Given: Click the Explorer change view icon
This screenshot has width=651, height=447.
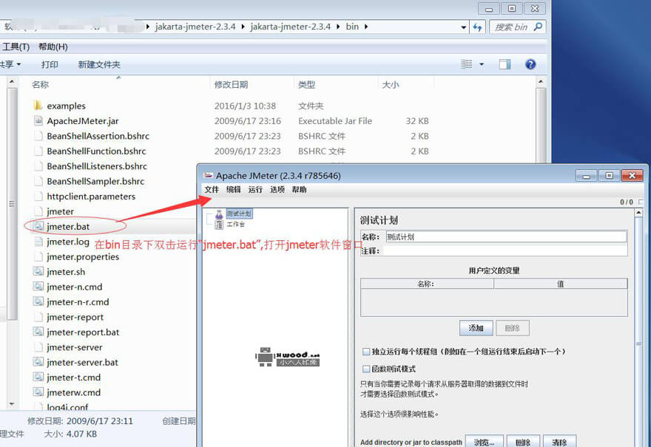Looking at the screenshot, I should tap(467, 64).
